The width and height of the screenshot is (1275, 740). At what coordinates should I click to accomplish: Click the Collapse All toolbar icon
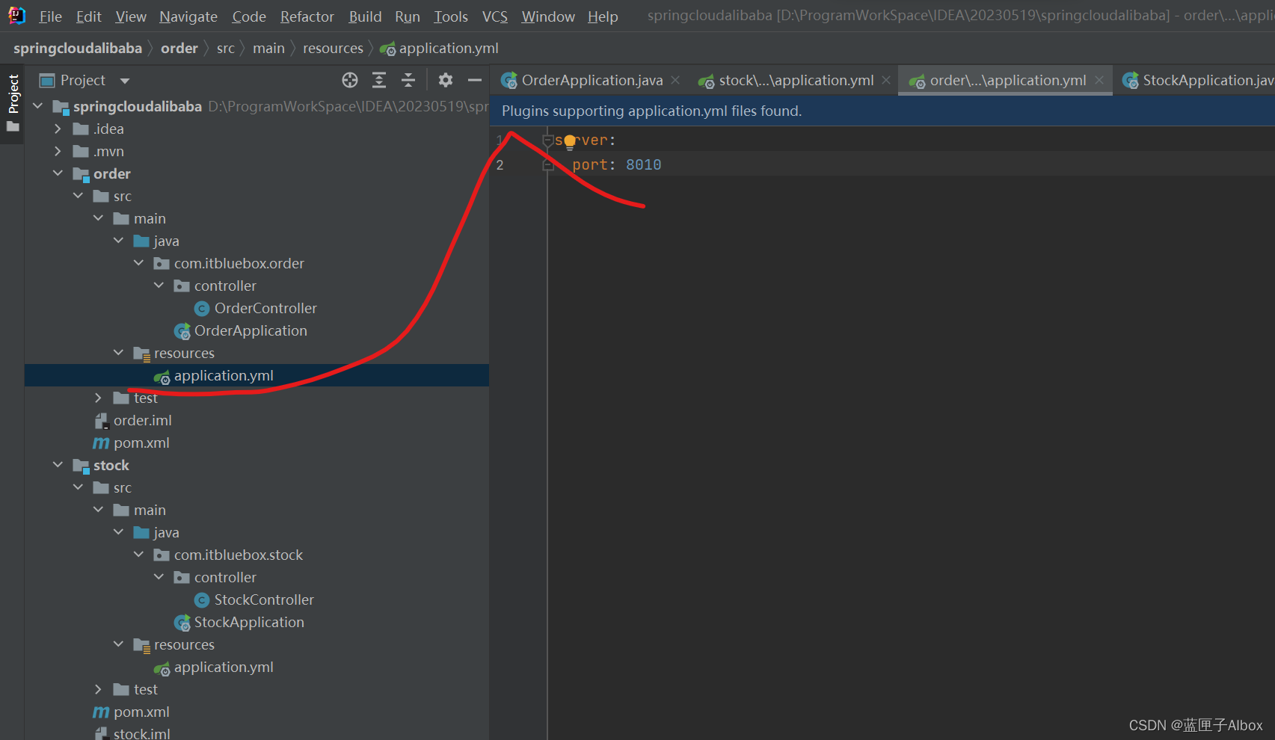(408, 80)
